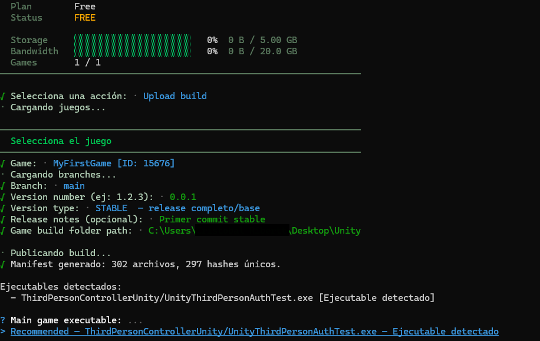Click the branch value 'main'
Image resolution: width=540 pixels, height=341 pixels.
coord(74,186)
